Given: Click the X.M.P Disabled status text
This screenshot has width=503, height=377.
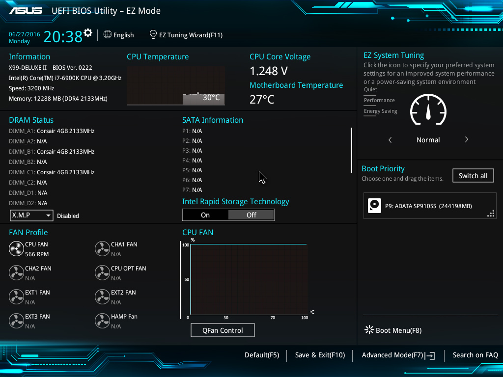Looking at the screenshot, I should pos(68,216).
